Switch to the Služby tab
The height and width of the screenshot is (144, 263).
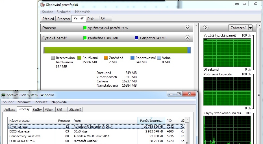(37, 110)
